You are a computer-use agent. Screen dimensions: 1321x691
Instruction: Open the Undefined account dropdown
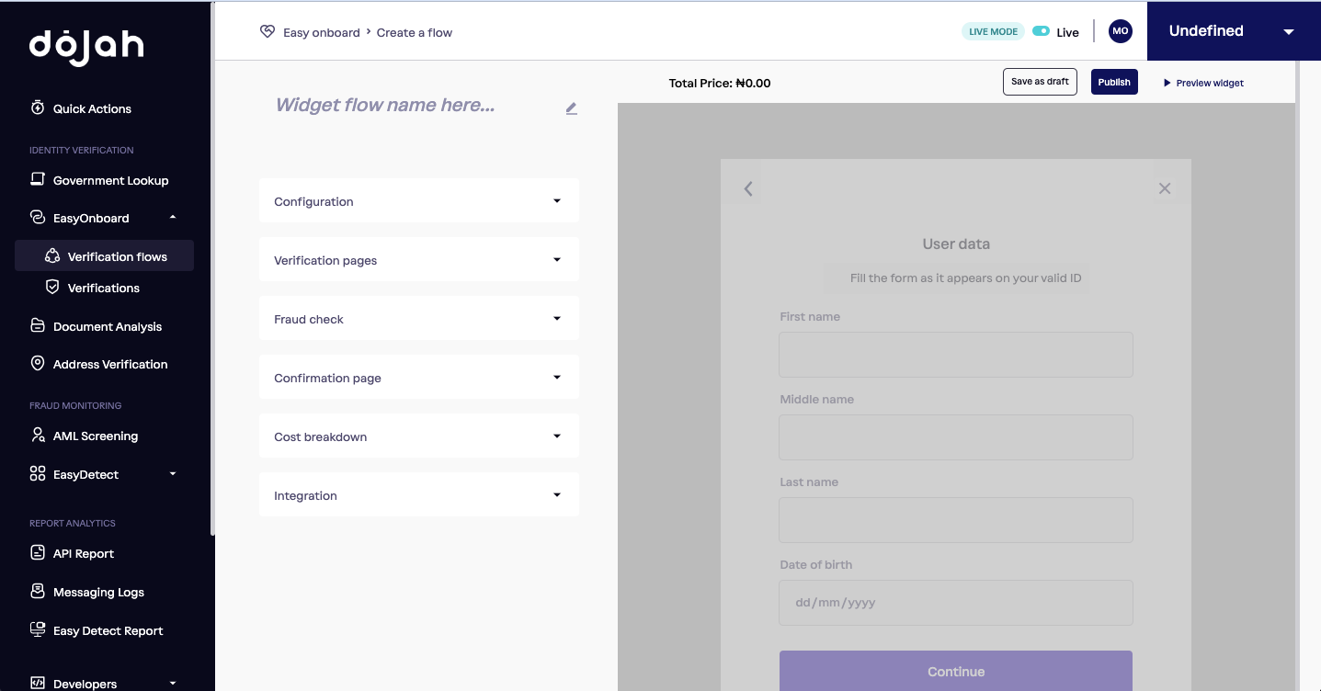[x=1234, y=31]
